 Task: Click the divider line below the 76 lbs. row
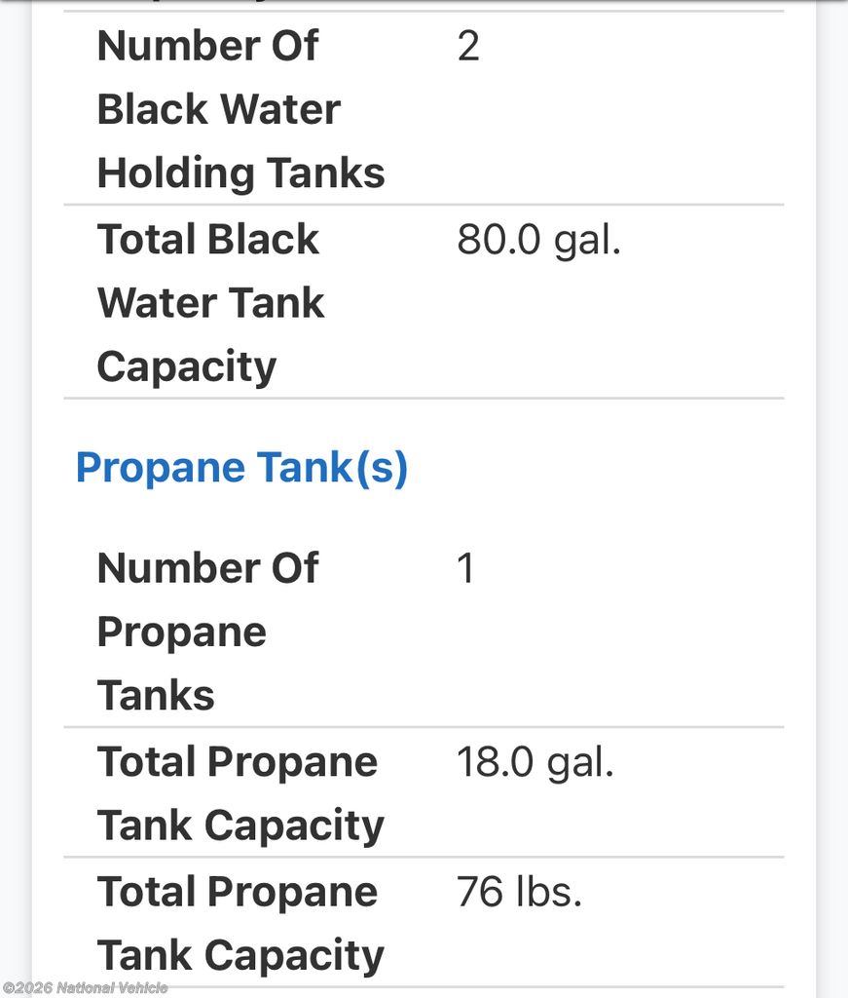tap(424, 987)
